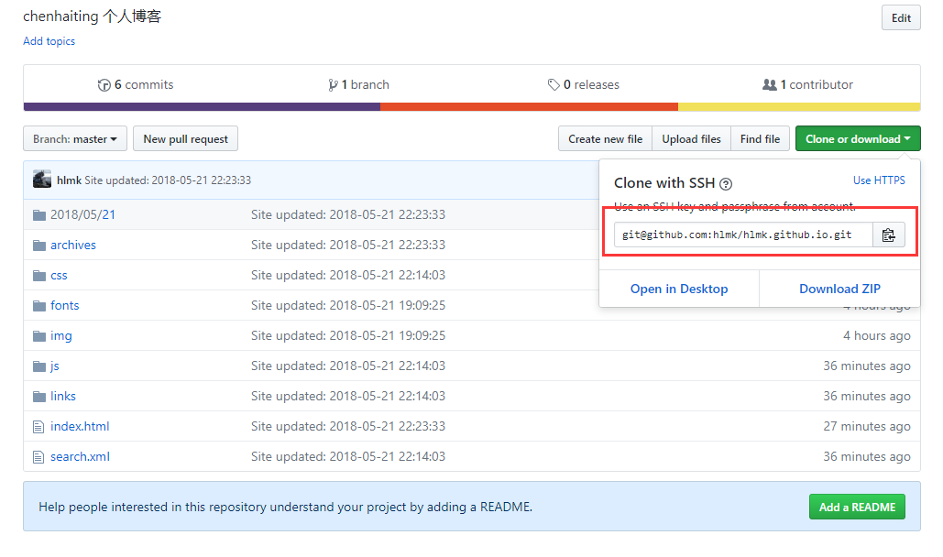Viewport: 943px width, 557px height.
Task: Click the language color bar
Action: [x=471, y=107]
